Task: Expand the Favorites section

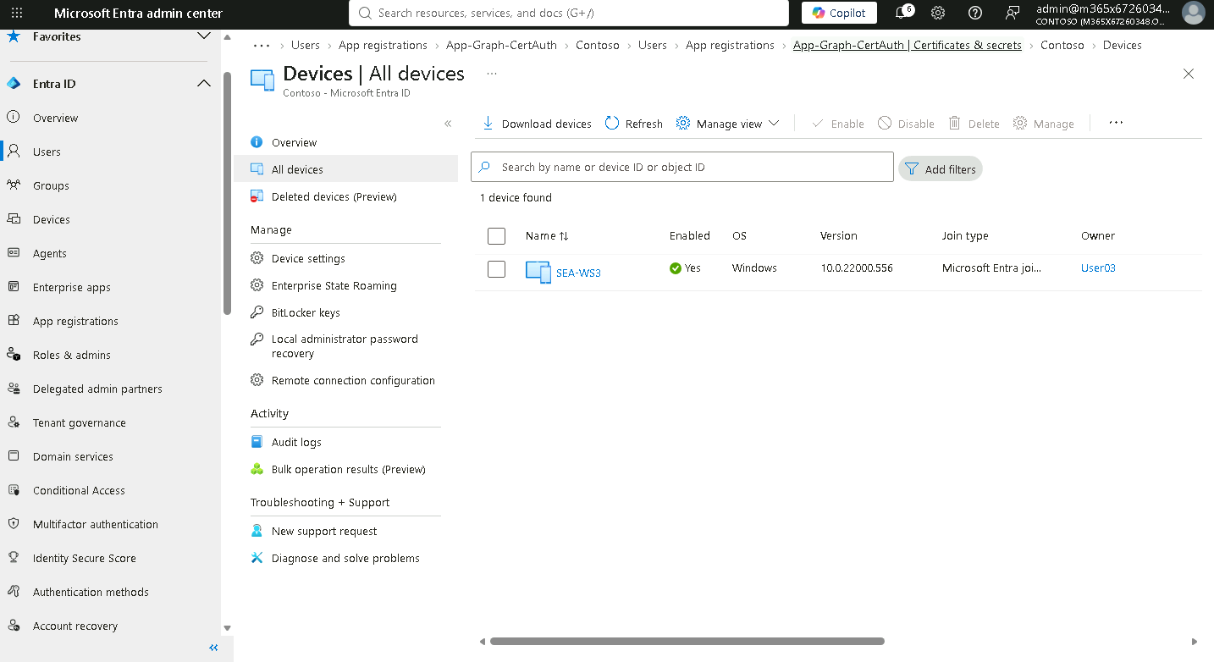Action: coord(204,36)
